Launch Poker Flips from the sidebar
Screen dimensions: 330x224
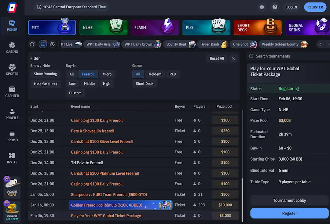point(12,187)
